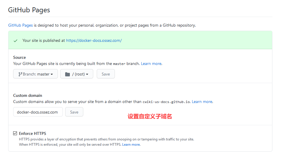Click Learn more link under Enforce HTTPS
Viewport: 287px width, 158px height.
pos(131,145)
